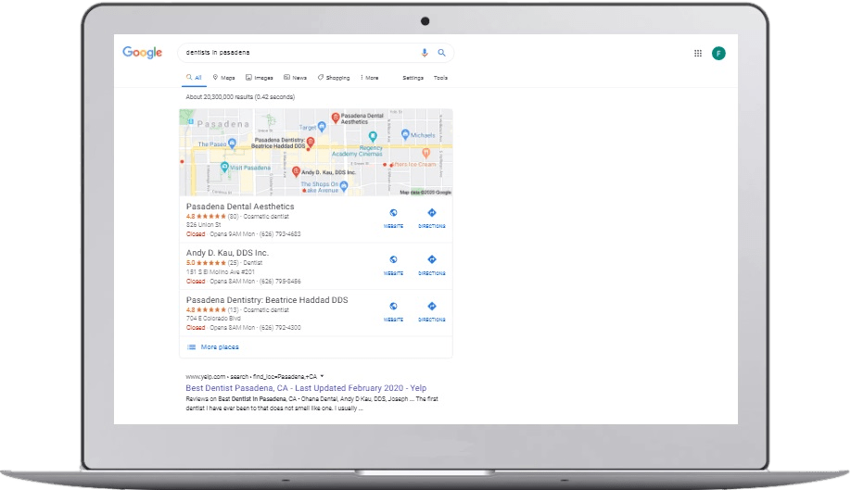The image size is (851, 490).
Task: Click the Google logo
Action: (x=142, y=53)
